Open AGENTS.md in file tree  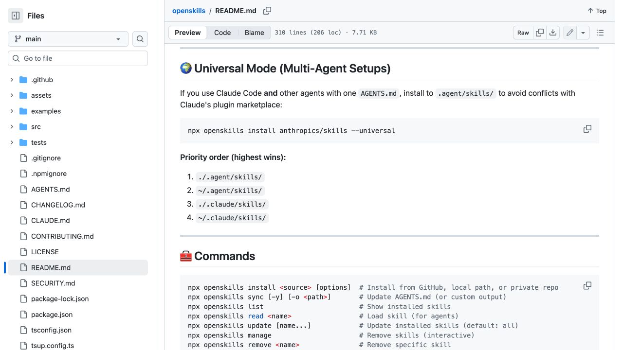51,189
